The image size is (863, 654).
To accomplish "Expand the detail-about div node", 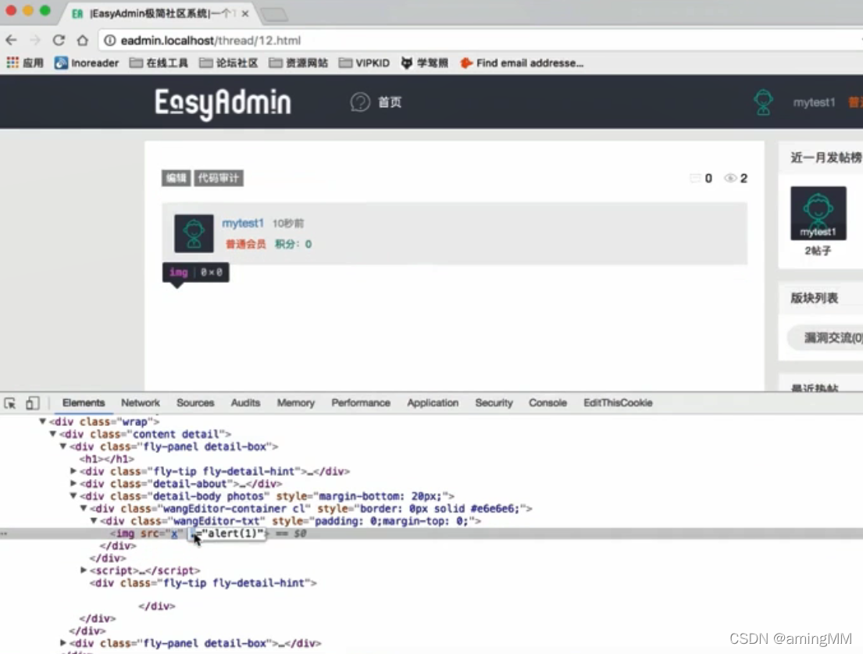I will pyautogui.click(x=73, y=484).
